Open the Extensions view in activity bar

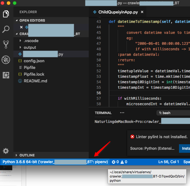(6, 75)
